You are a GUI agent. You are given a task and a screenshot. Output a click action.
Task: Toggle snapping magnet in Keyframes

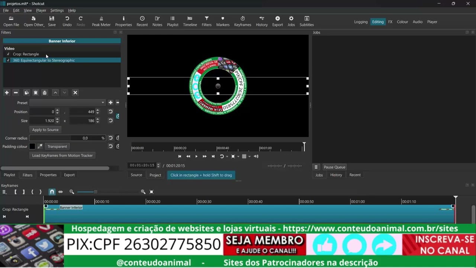pos(52,192)
